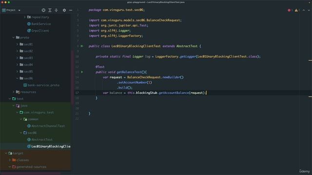Click the BalanceCheckRequest import text
The height and width of the screenshot is (175, 312).
pyautogui.click(x=163, y=20)
